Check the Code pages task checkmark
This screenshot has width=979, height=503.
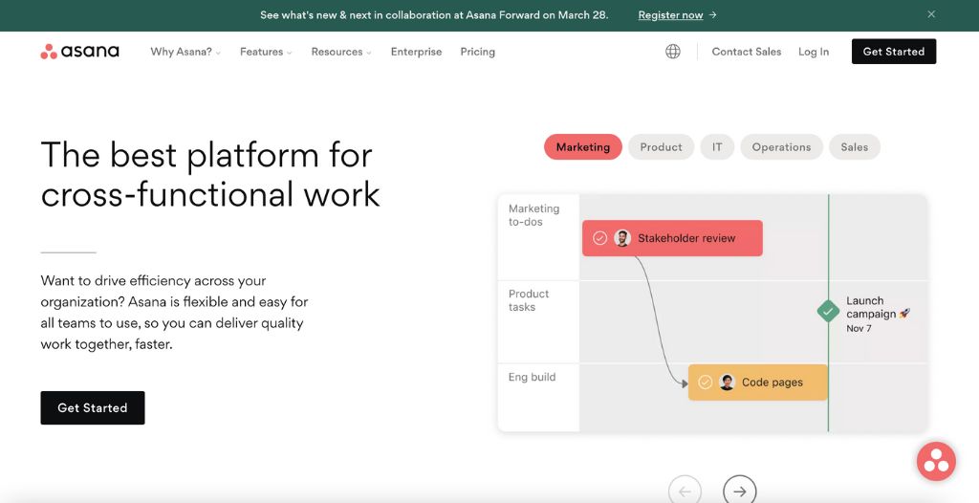tap(706, 383)
